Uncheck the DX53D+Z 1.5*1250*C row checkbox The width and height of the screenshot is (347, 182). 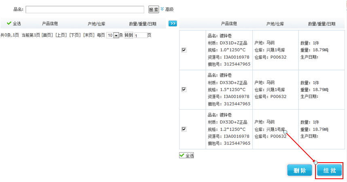184,89
